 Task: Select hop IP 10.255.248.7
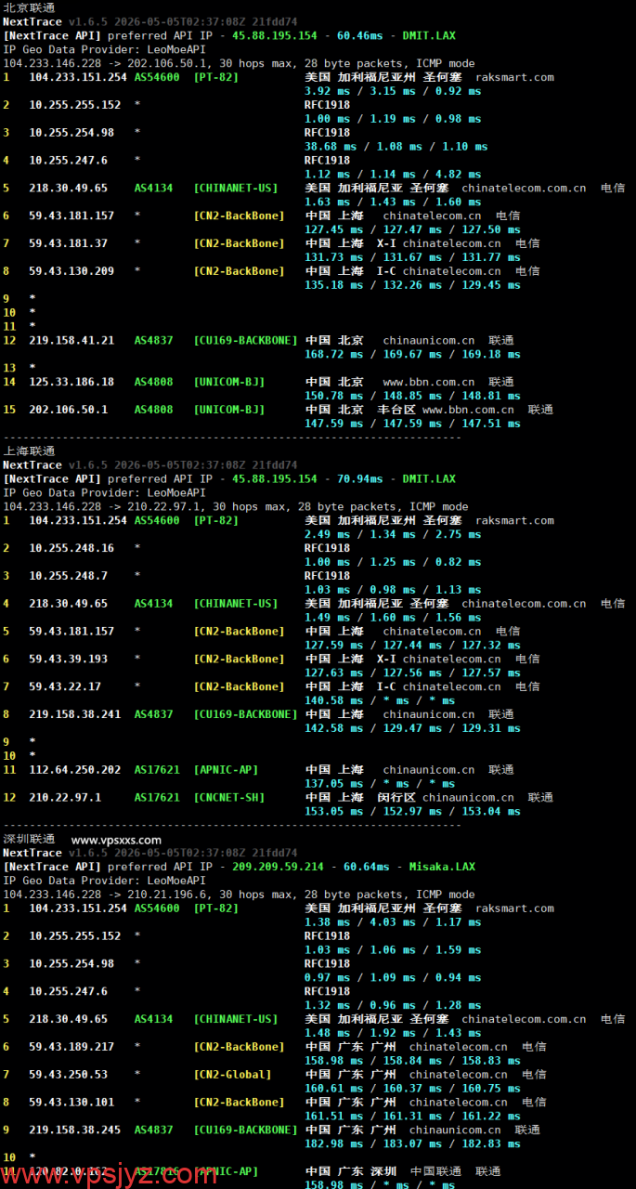[69, 576]
